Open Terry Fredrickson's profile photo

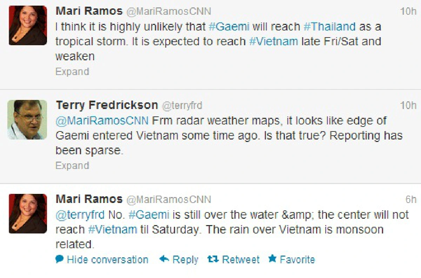point(27,120)
